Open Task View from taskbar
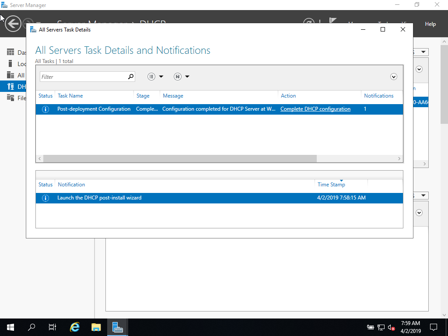This screenshot has width=448, height=336. click(x=52, y=327)
